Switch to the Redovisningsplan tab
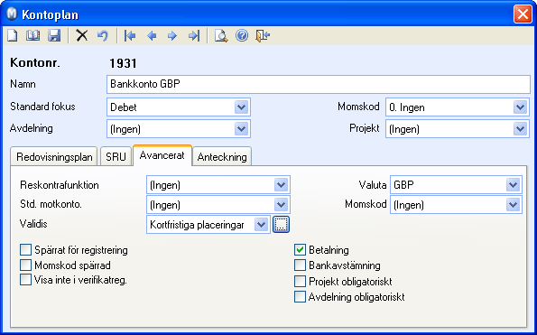 coord(54,157)
